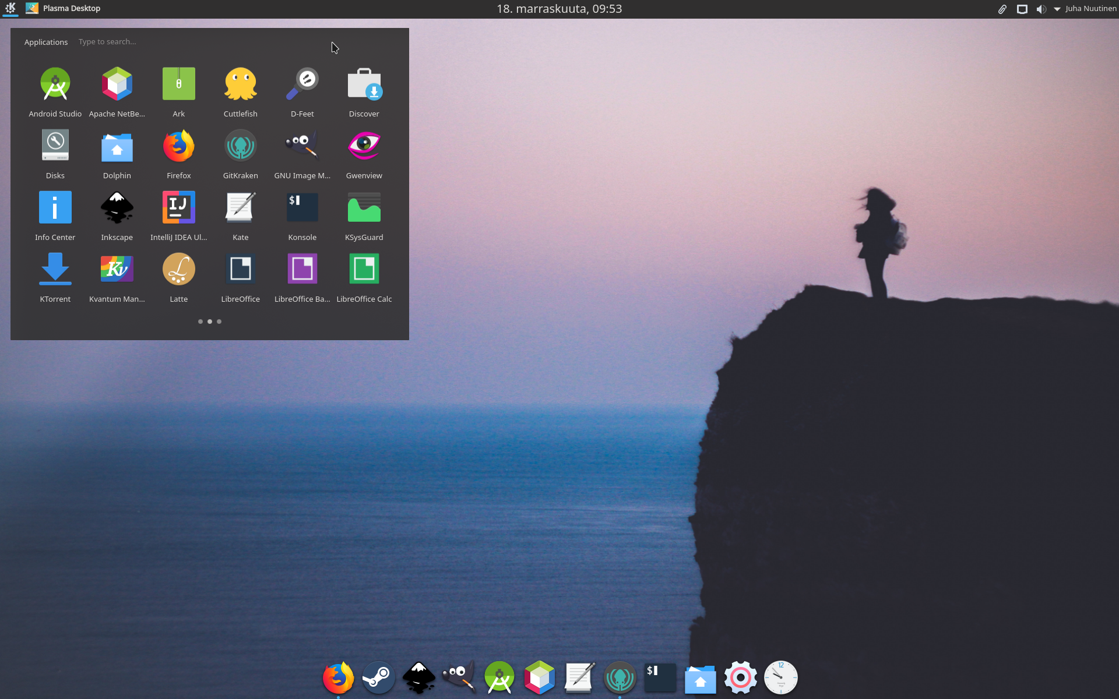Open the Juha Nuutinen user menu
Image resolution: width=1119 pixels, height=699 pixels.
coord(1090,8)
